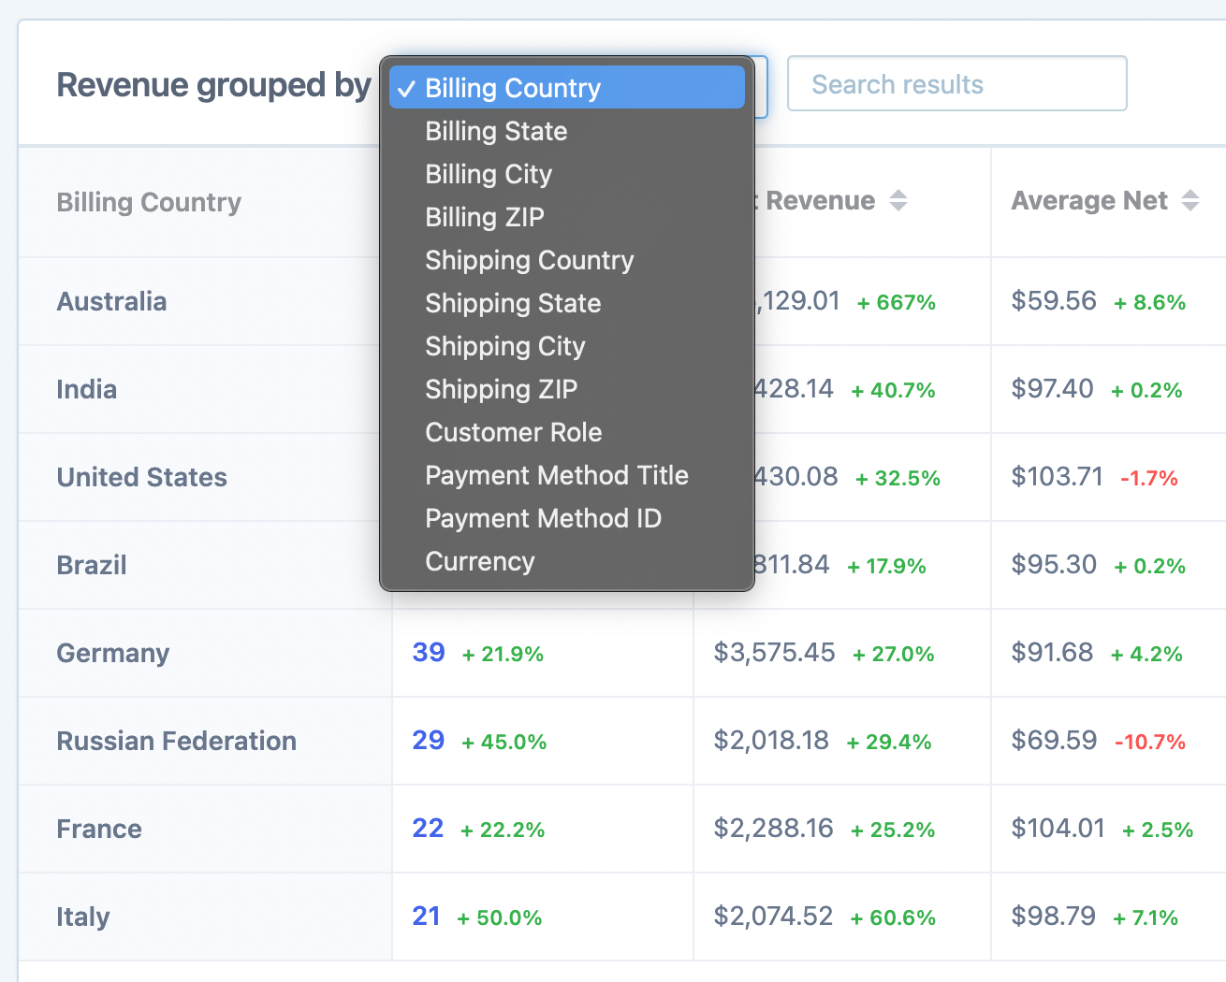Click the blue 22 count for France
1226x982 pixels.
[x=427, y=829]
